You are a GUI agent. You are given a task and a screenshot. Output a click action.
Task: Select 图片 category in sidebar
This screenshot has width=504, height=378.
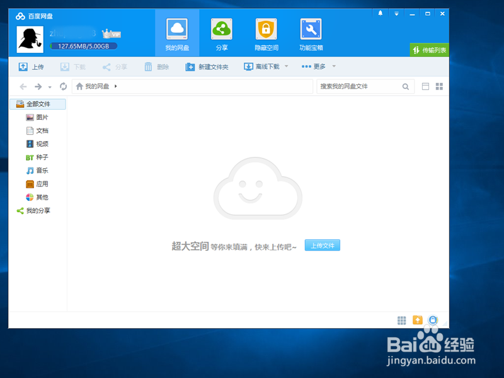[x=37, y=117]
